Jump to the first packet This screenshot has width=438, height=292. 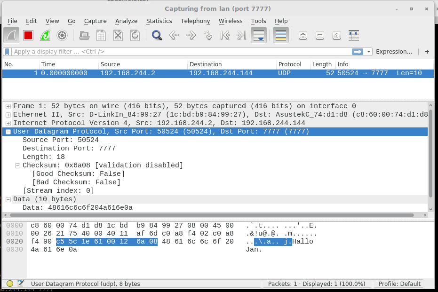225,35
